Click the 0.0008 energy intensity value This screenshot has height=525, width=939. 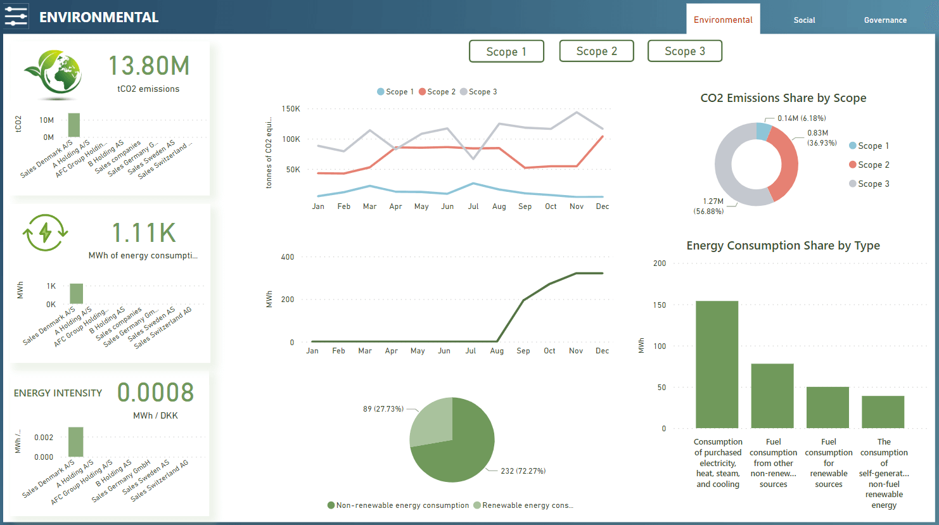155,393
